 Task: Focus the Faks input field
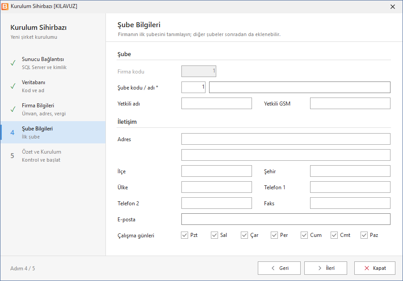(350, 203)
